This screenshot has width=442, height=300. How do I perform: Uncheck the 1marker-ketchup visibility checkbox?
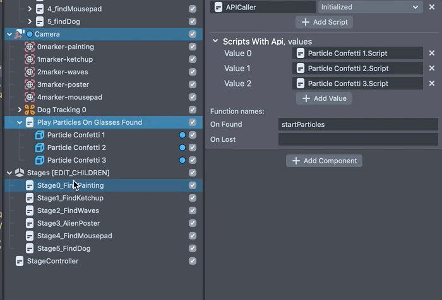[193, 59]
